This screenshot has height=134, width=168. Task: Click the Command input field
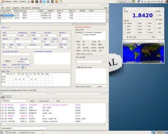[x=29, y=128]
